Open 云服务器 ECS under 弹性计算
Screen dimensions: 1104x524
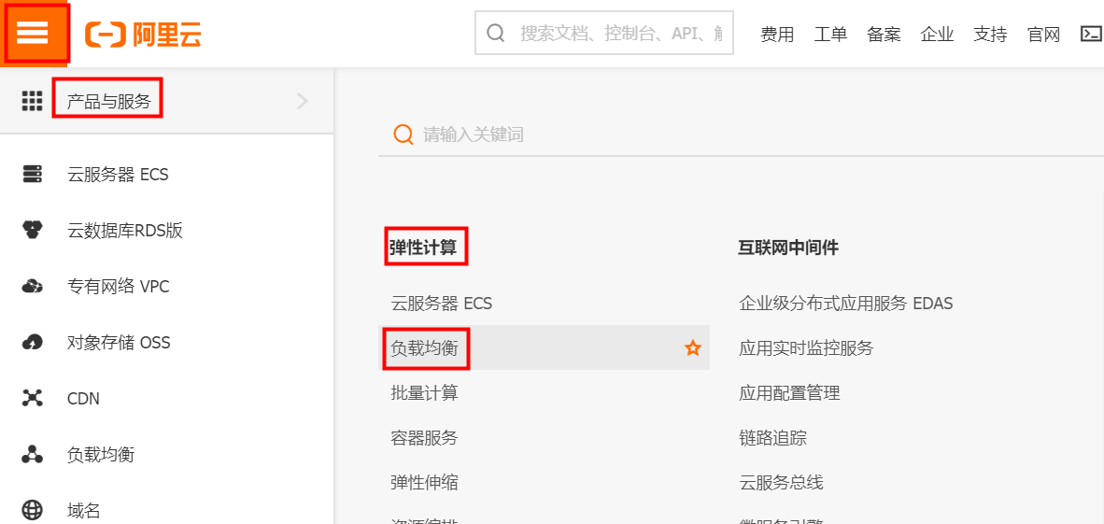point(442,304)
